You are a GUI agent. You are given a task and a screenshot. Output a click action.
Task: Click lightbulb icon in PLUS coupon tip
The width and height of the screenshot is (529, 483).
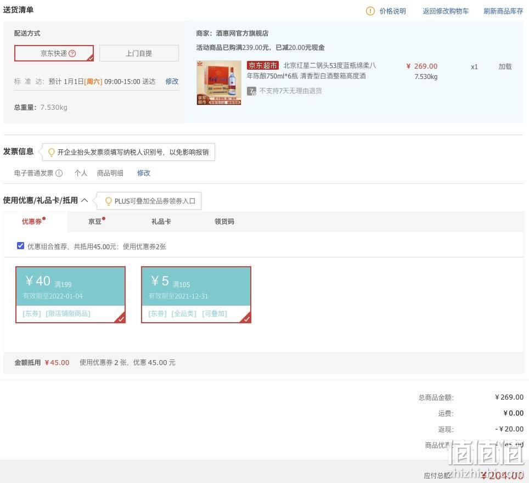point(108,201)
